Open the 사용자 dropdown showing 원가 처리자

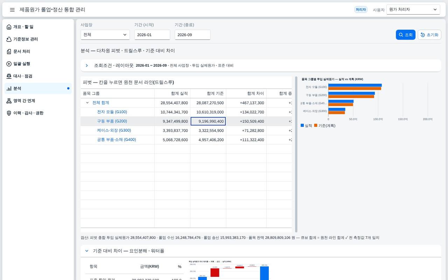coord(413,9)
